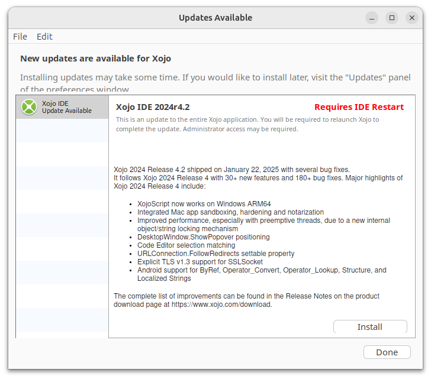The image size is (431, 379).
Task: Minimize the Updates Available window
Action: coord(372,18)
